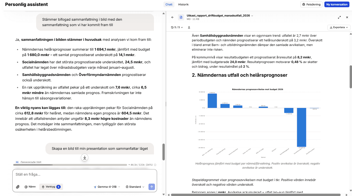Open the Exportera dropdown
Image resolution: width=352 pixels, height=196 pixels.
point(339,27)
